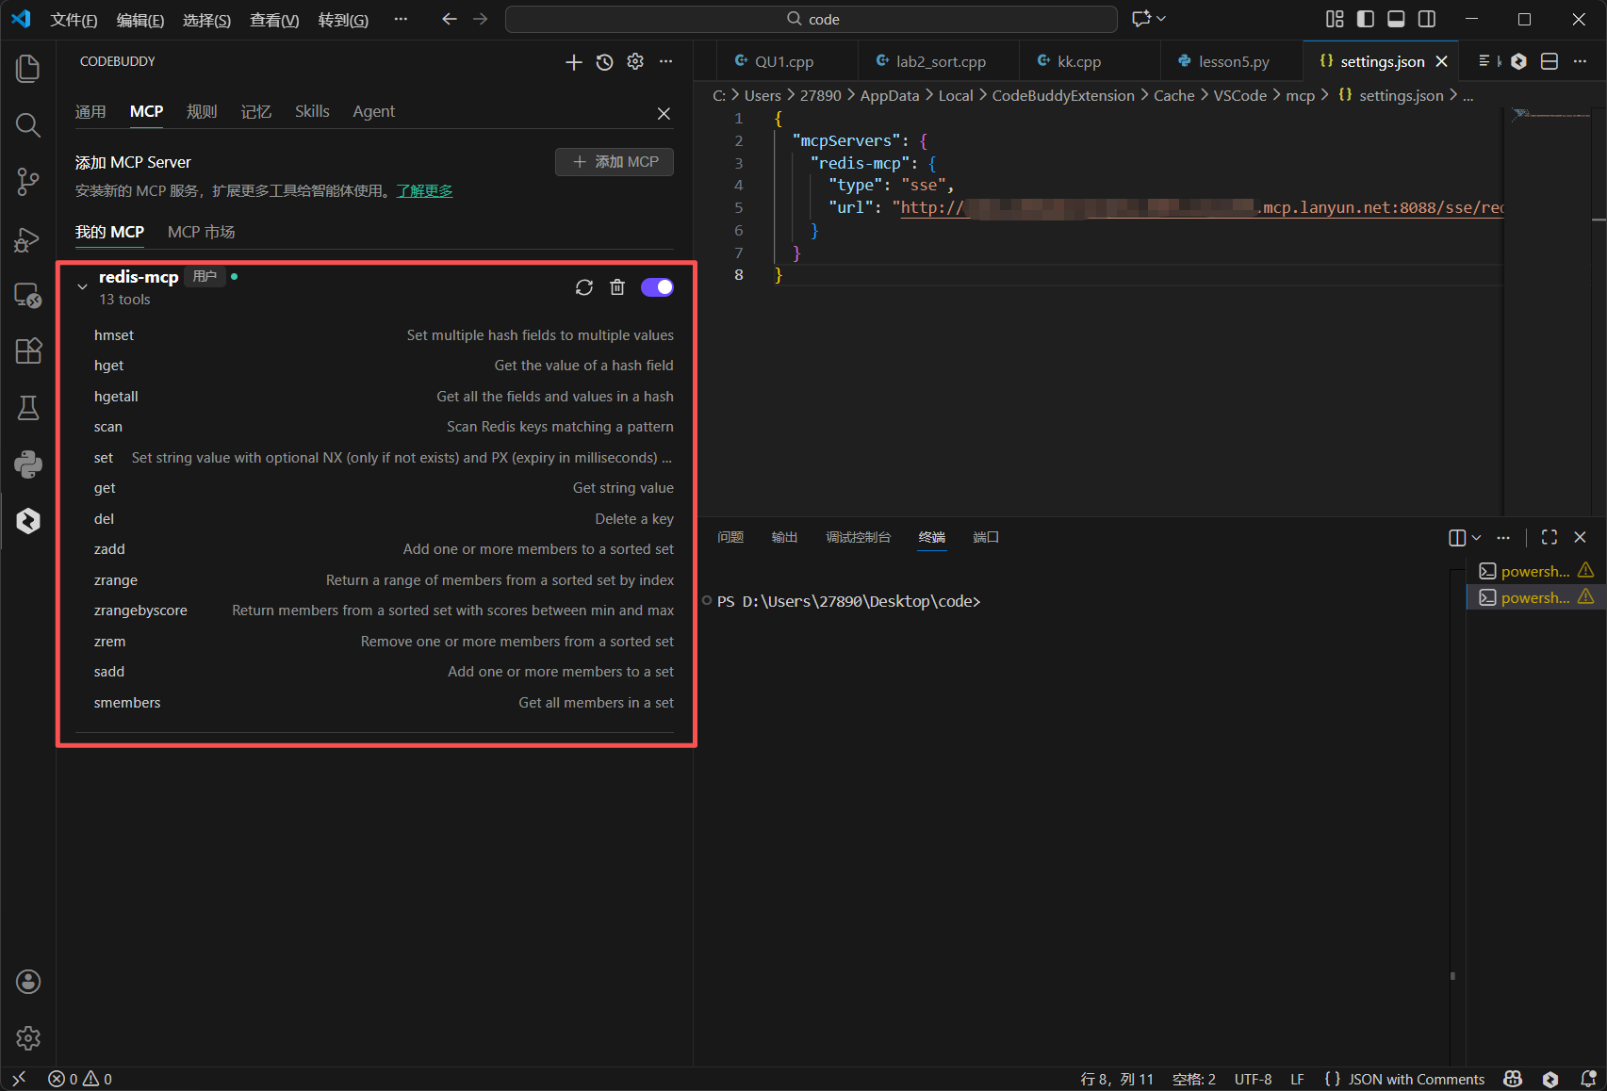Open remote window indicator in status bar
Viewport: 1607px width, 1091px height.
point(19,1079)
